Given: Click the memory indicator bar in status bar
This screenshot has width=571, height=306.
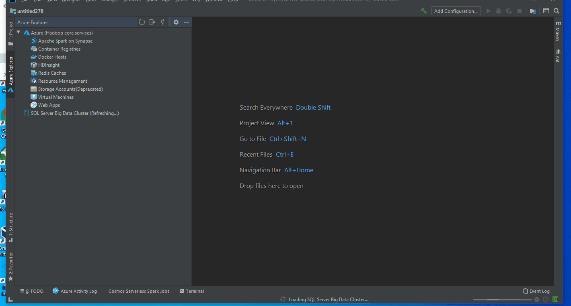Looking at the screenshot, I should (x=502, y=299).
